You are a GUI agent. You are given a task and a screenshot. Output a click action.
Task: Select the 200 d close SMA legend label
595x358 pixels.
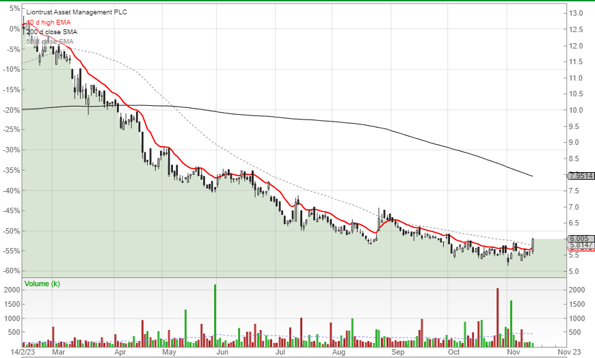(51, 32)
